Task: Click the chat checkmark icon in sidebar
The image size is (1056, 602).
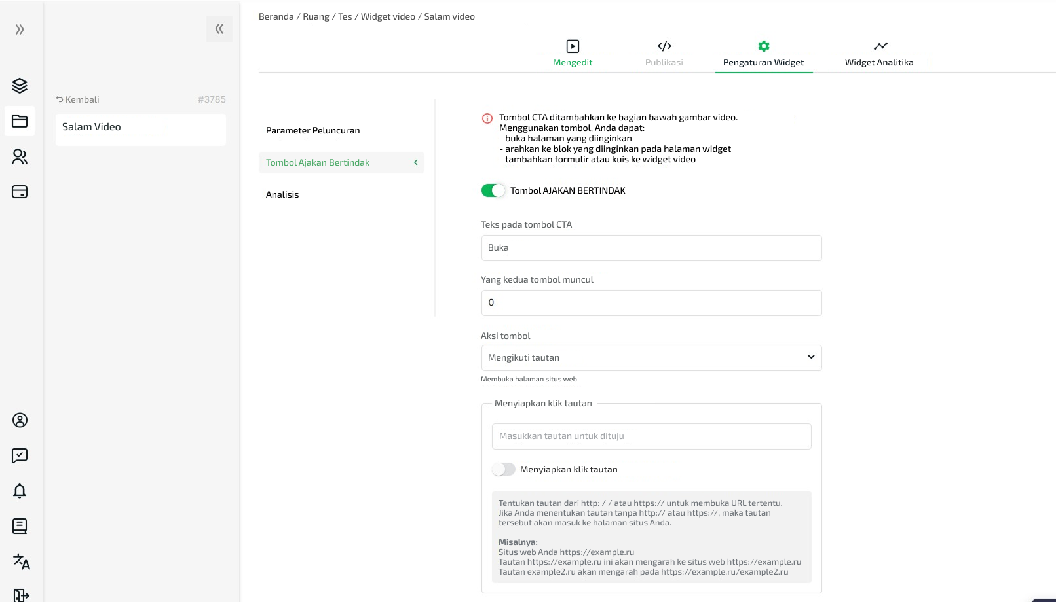Action: pos(20,455)
